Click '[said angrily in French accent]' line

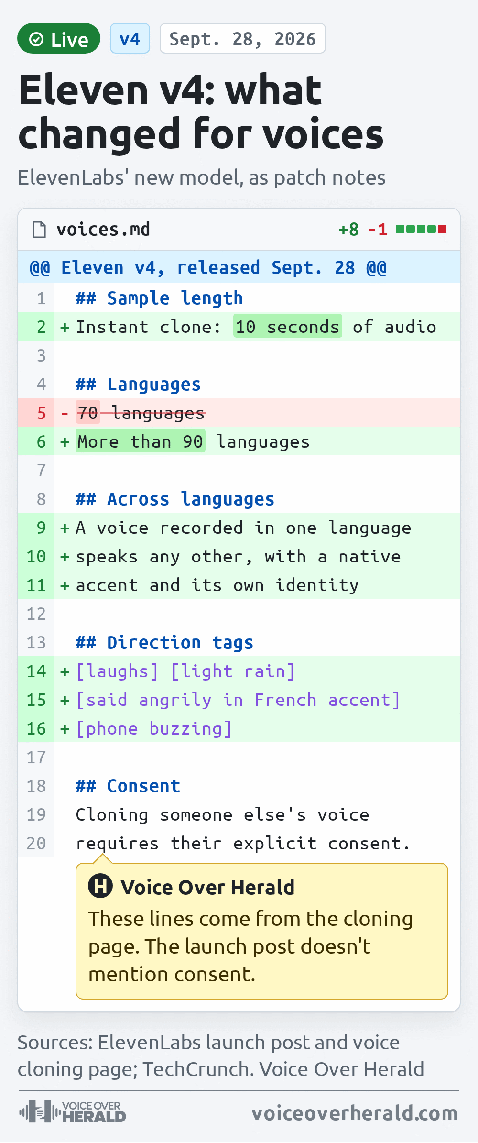coord(238,700)
